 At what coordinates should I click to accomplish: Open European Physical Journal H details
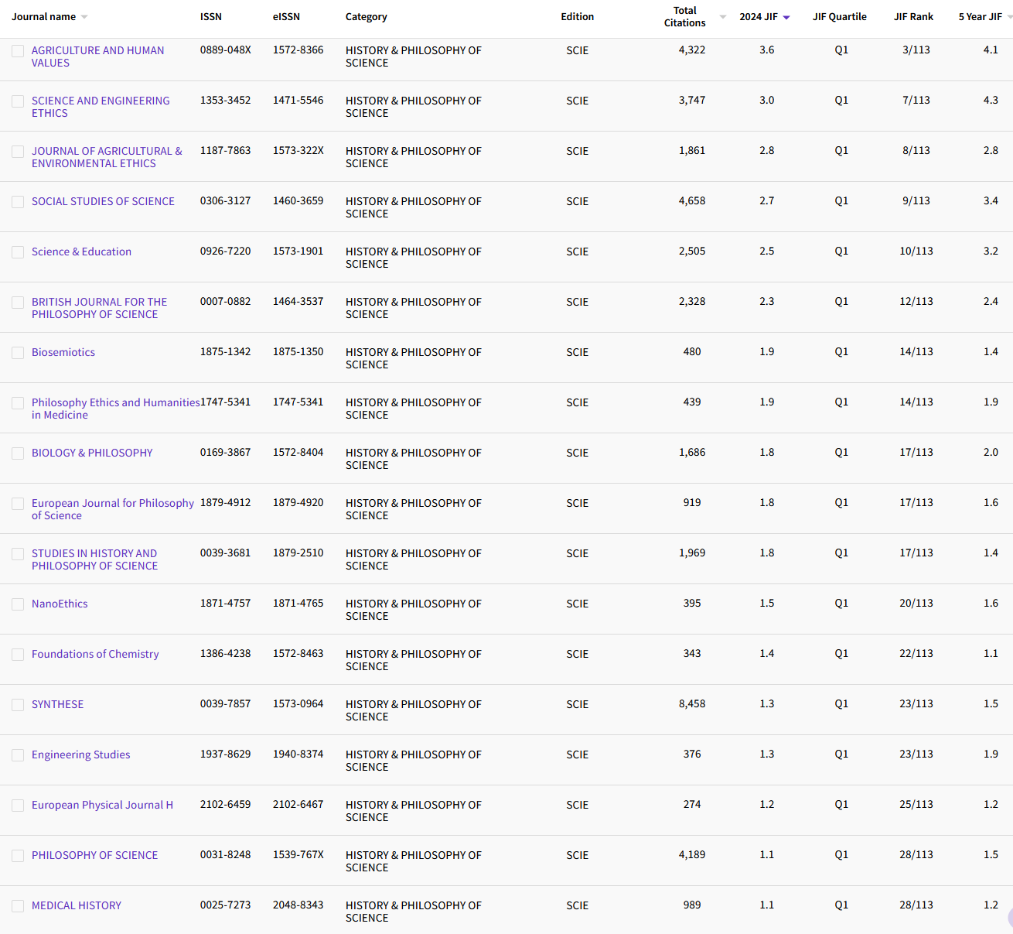[102, 805]
